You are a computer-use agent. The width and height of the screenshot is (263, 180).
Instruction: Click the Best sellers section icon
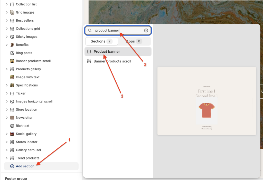point(12,21)
